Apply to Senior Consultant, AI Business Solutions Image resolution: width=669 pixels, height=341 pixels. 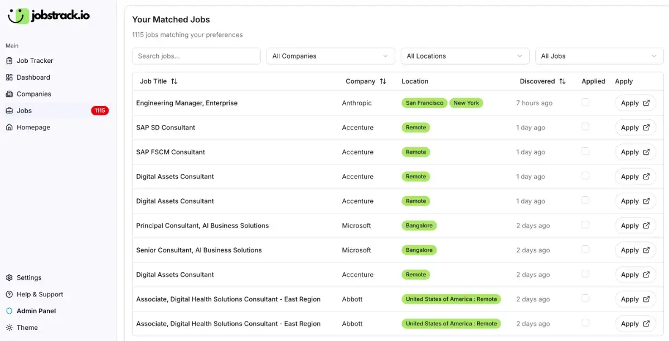pyautogui.click(x=636, y=250)
